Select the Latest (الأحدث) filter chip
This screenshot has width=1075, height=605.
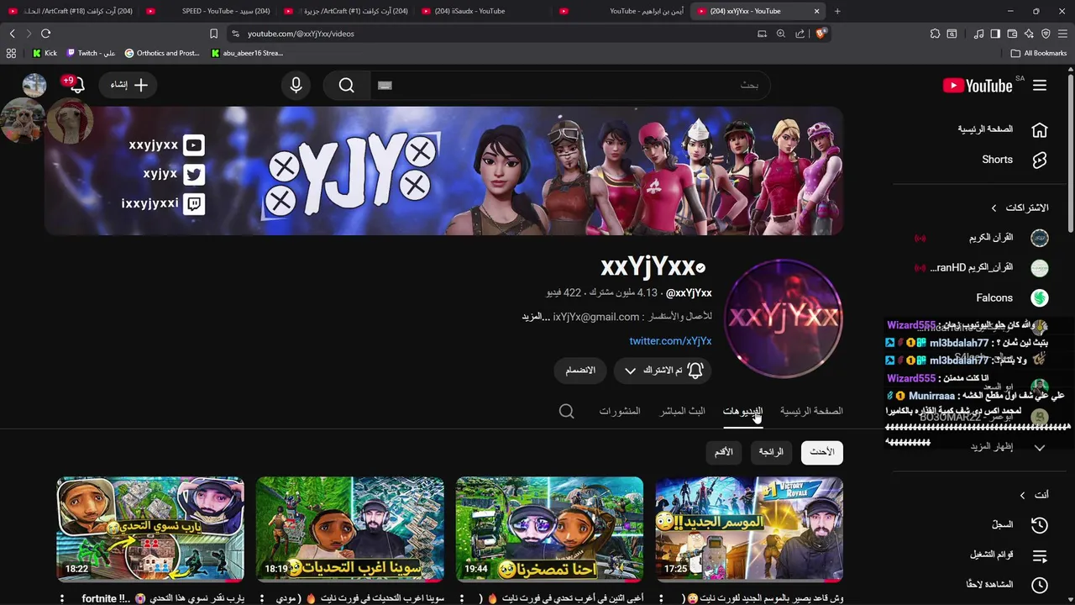point(821,452)
